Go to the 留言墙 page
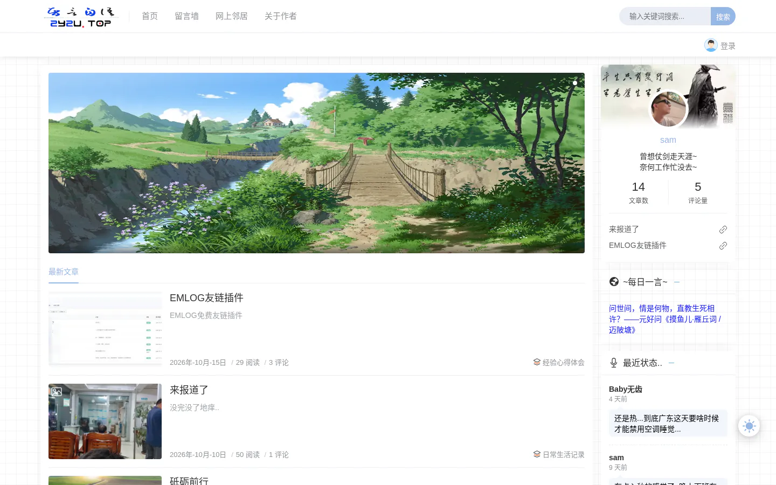This screenshot has height=485, width=776. click(186, 16)
